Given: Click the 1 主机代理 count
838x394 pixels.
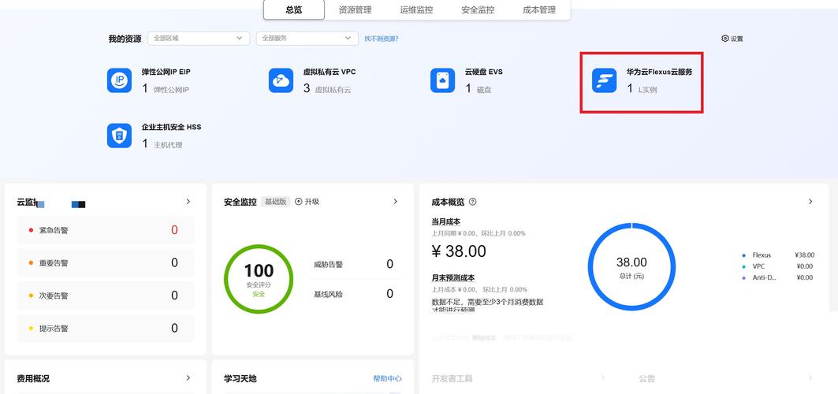Looking at the screenshot, I should [x=162, y=143].
